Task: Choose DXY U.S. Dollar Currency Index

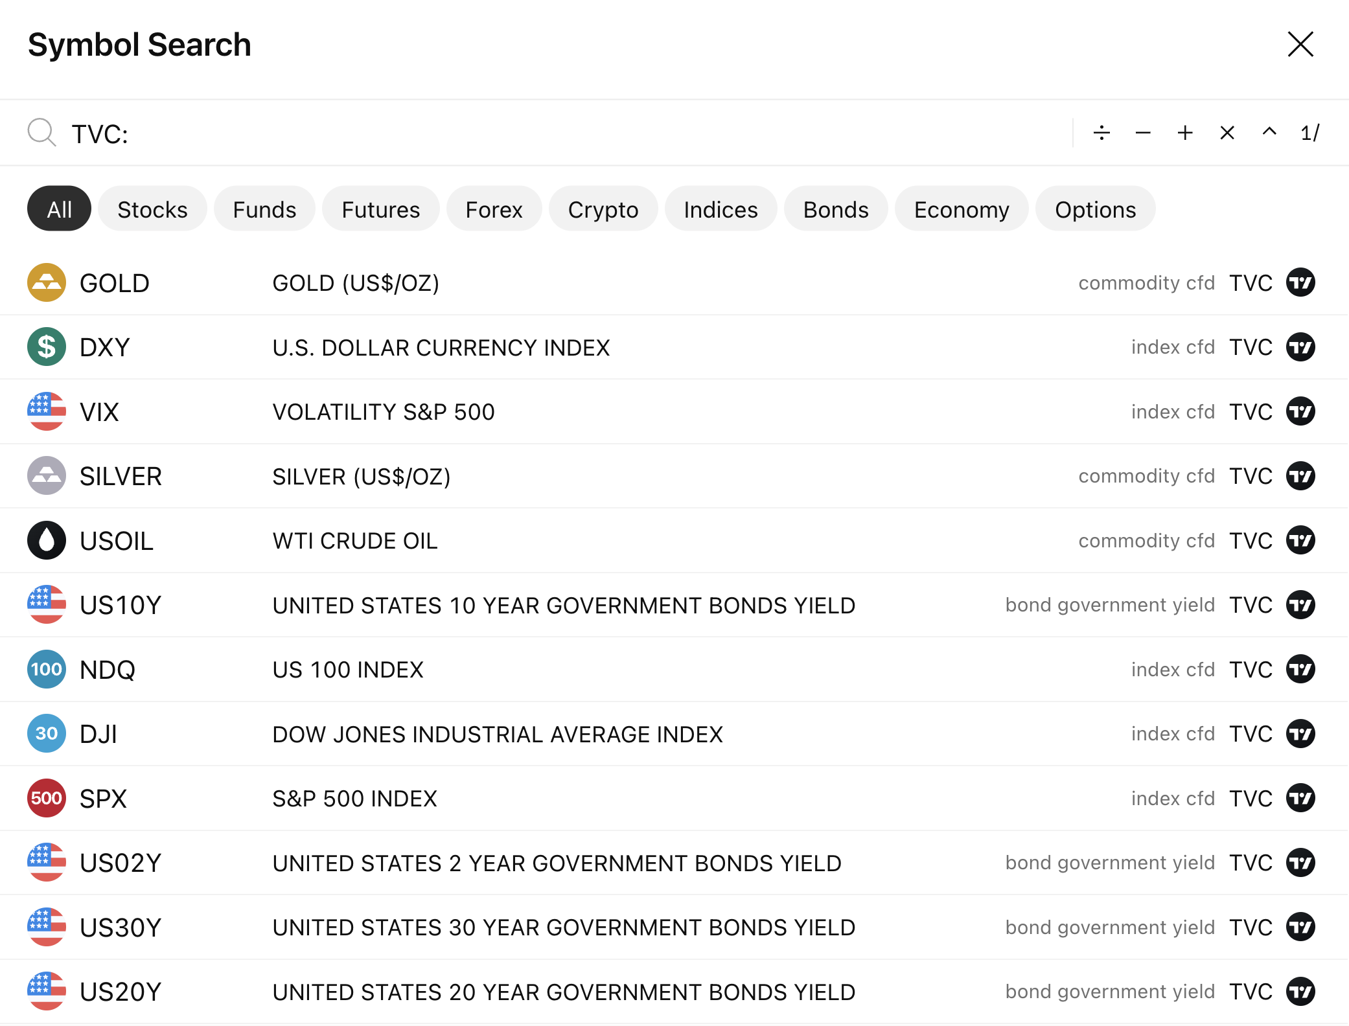Action: [441, 348]
